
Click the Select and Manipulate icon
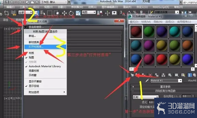point(107,13)
